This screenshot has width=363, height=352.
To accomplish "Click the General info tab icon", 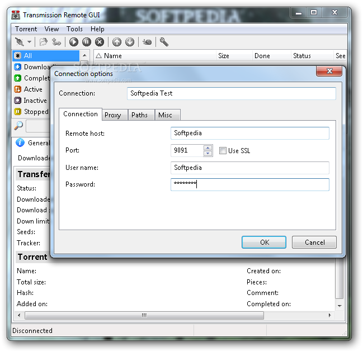I will point(20,142).
